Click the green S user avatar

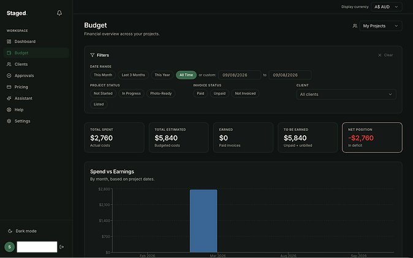pos(9,247)
